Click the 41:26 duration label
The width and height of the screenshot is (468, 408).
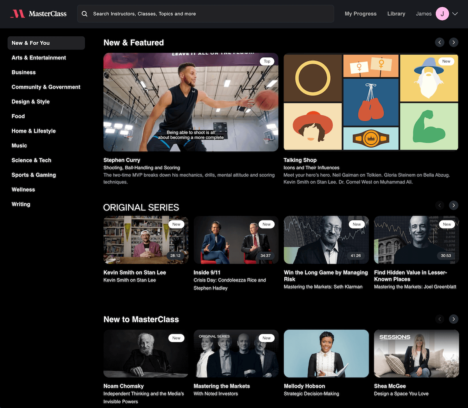point(356,256)
